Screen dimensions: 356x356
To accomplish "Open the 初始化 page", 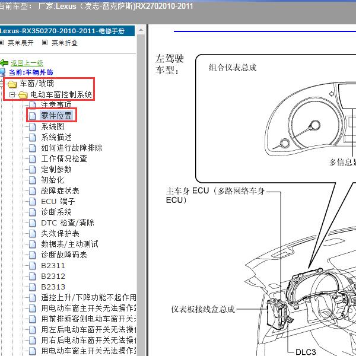I will (52, 180).
